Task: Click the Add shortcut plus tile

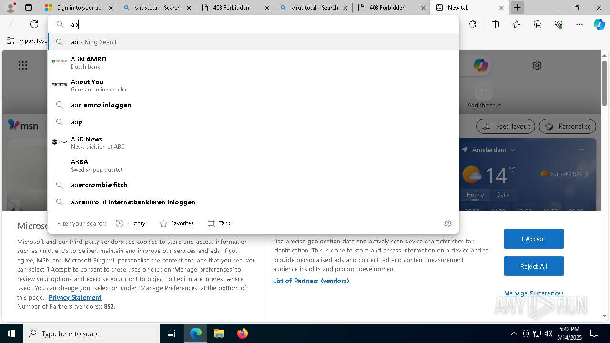Action: (484, 91)
